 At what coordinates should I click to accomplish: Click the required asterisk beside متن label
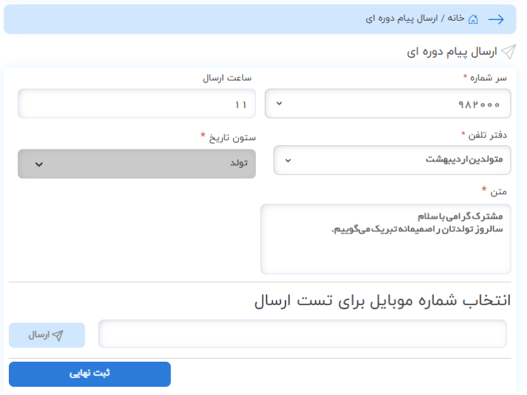[484, 188]
